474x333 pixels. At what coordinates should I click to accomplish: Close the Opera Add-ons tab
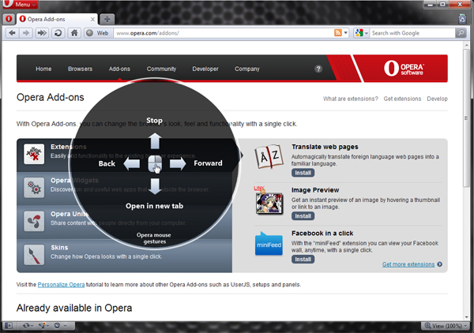click(x=92, y=19)
